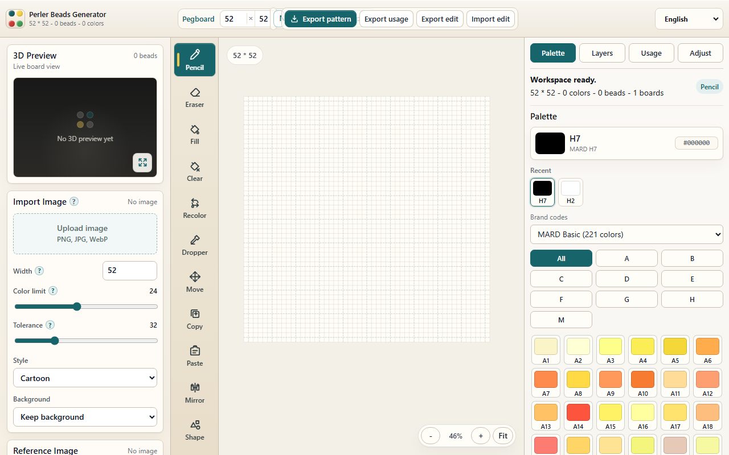Filter palette by group F
Screen dimensions: 729x455
(561, 299)
